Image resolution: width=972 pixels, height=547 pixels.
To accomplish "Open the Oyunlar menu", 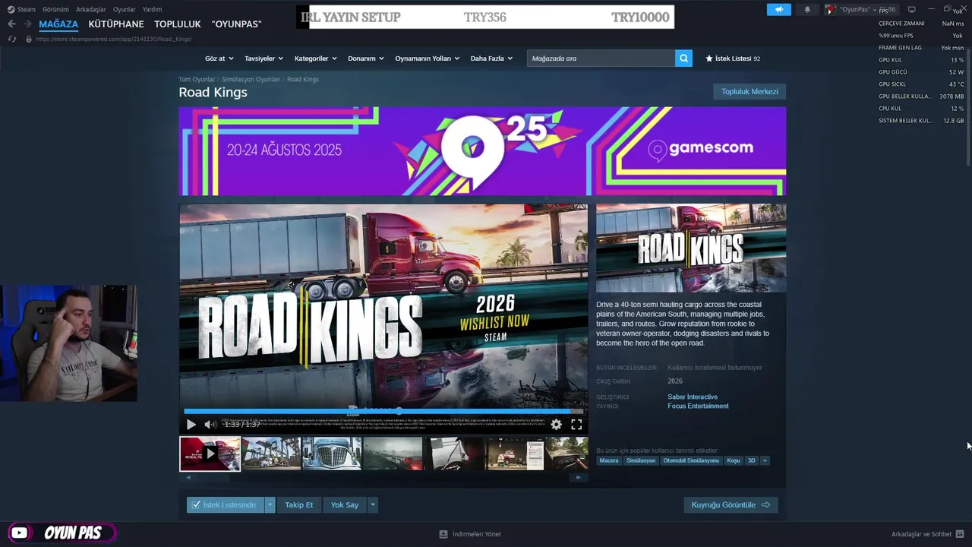I will coord(125,9).
